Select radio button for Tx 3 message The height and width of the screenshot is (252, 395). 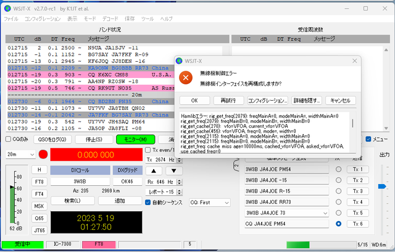tap(338, 191)
